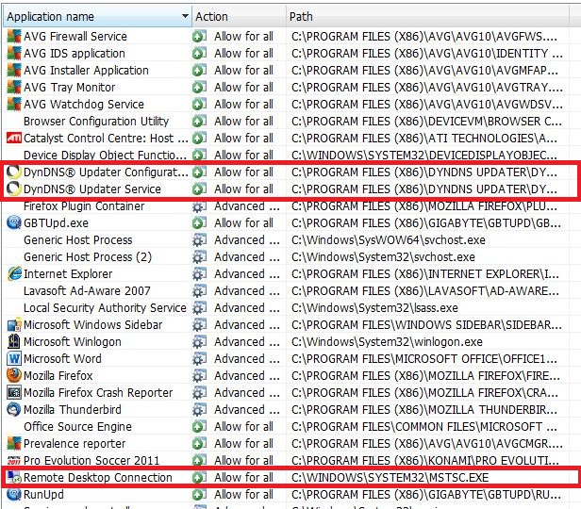
Task: Click the INTERNET EXPLORER path cell
Action: pyautogui.click(x=425, y=274)
